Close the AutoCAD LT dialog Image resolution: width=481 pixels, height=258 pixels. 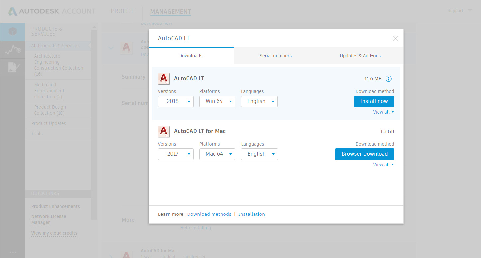pos(395,38)
